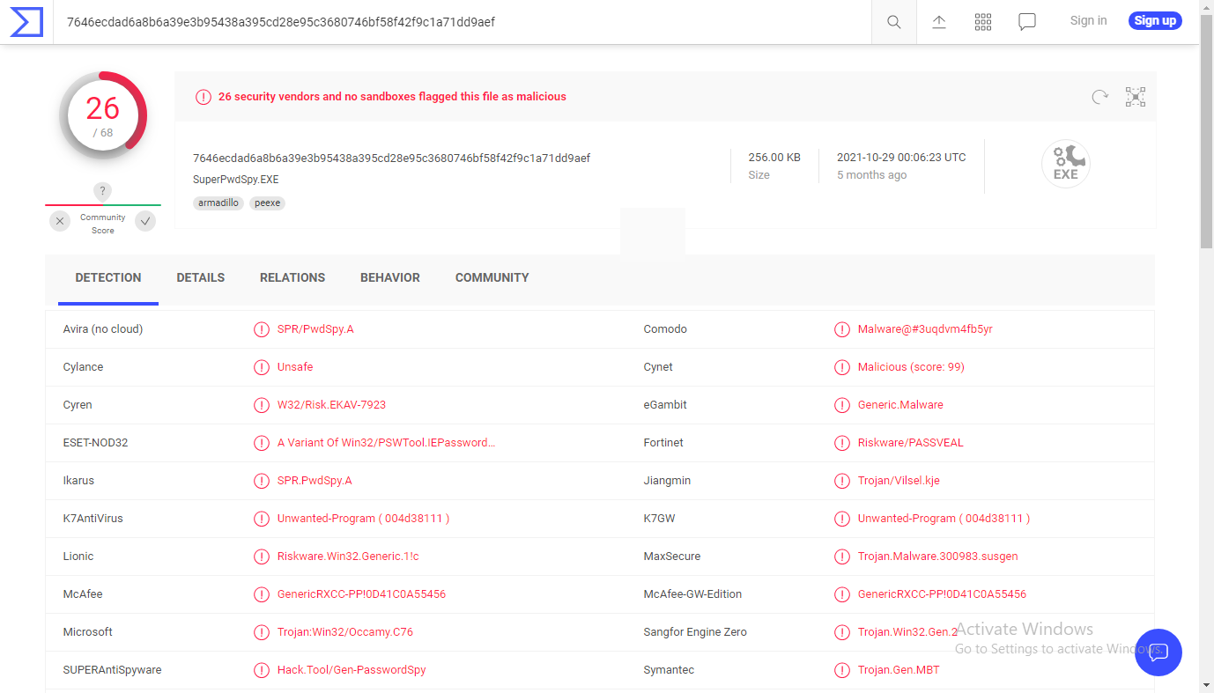Click the Sign up button

(1155, 20)
